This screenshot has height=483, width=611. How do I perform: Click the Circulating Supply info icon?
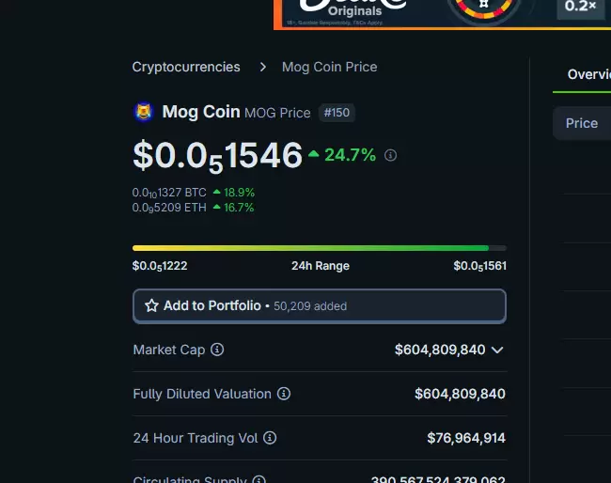(258, 480)
